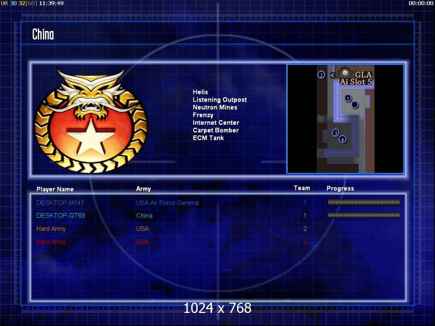
Task: Click the Neutron Mines entry
Action: 215,107
